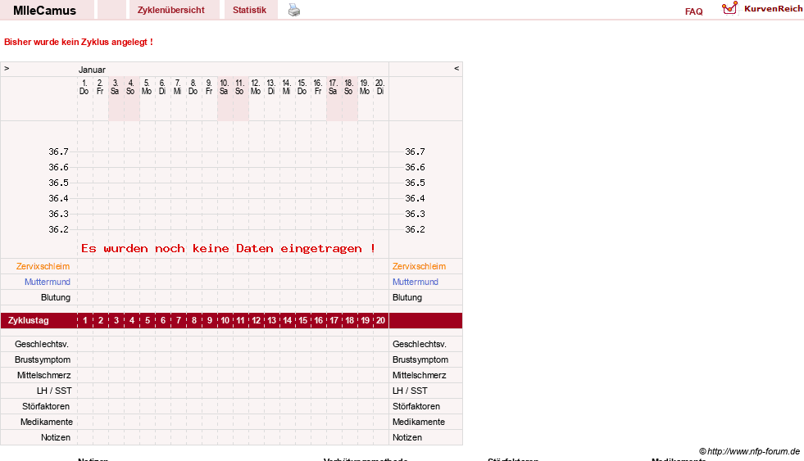Click the left Brustsymptom row label
The height and width of the screenshot is (461, 804).
(43, 359)
